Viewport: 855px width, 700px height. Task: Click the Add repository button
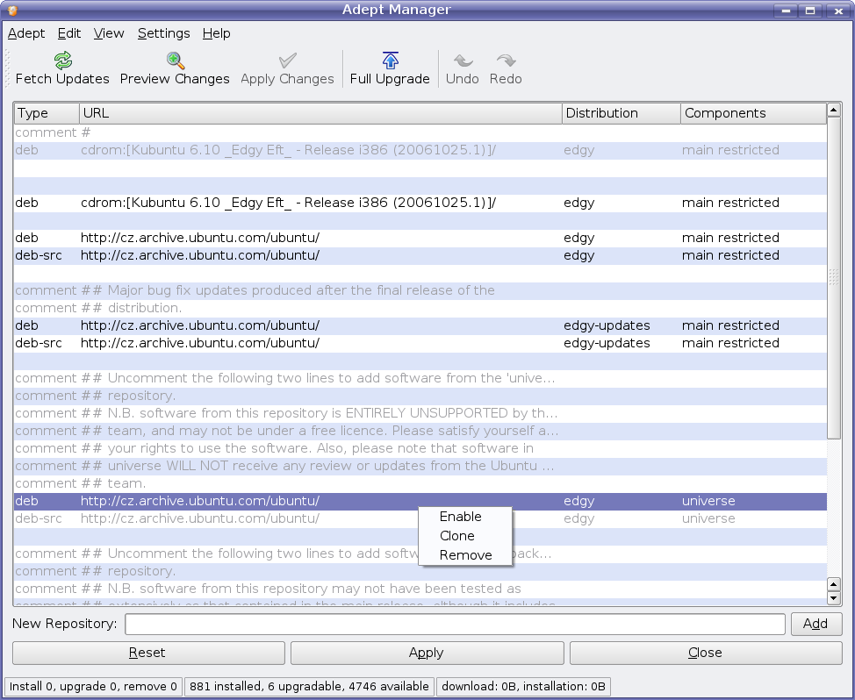pyautogui.click(x=816, y=624)
